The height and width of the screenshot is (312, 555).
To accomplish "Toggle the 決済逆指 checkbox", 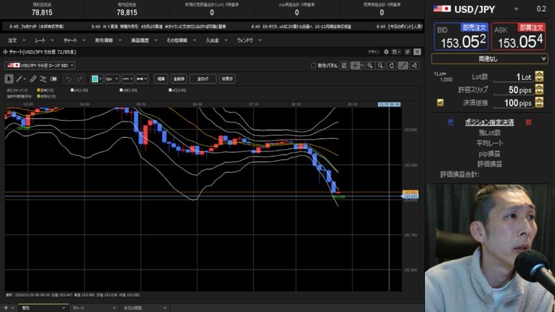I will point(440,103).
